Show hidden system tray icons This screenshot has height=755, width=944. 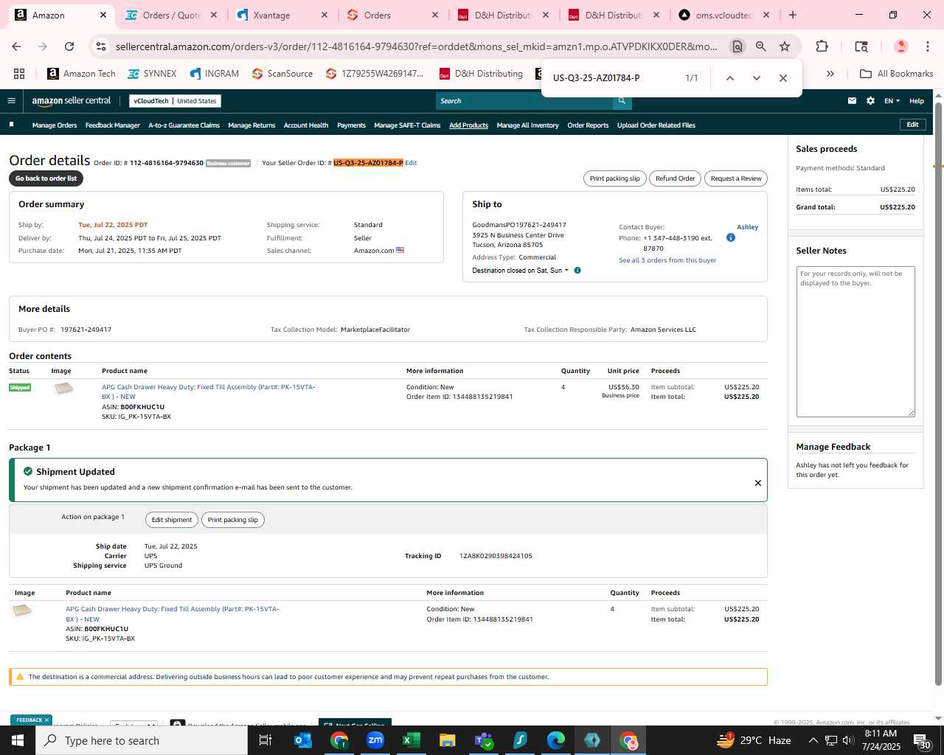pyautogui.click(x=813, y=740)
